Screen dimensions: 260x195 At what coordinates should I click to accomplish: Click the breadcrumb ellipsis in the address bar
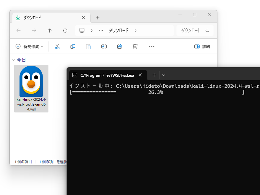pos(101,30)
